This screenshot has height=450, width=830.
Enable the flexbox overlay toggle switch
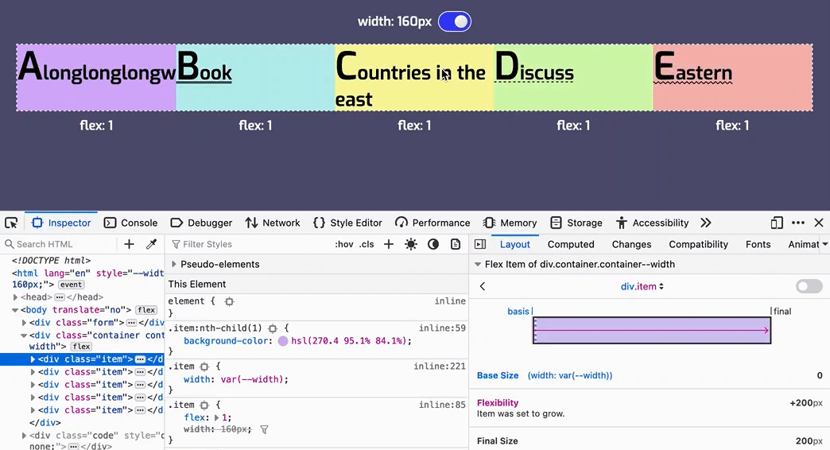pos(809,286)
